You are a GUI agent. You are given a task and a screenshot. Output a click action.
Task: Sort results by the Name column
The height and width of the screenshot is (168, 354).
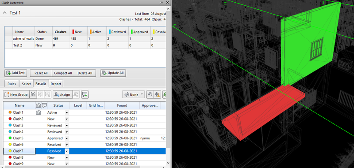tap(19, 105)
